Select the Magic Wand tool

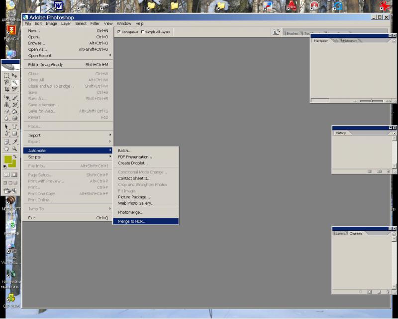[15, 82]
